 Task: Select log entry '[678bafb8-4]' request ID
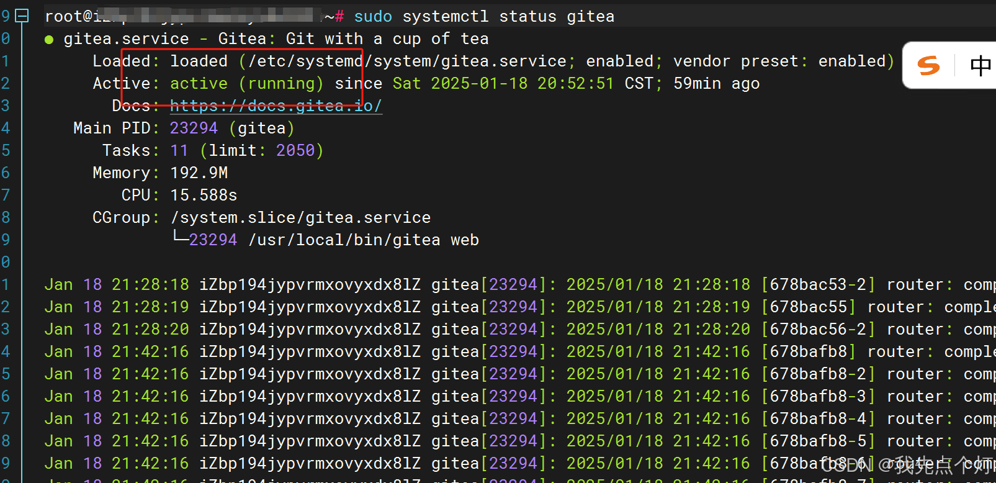click(818, 419)
